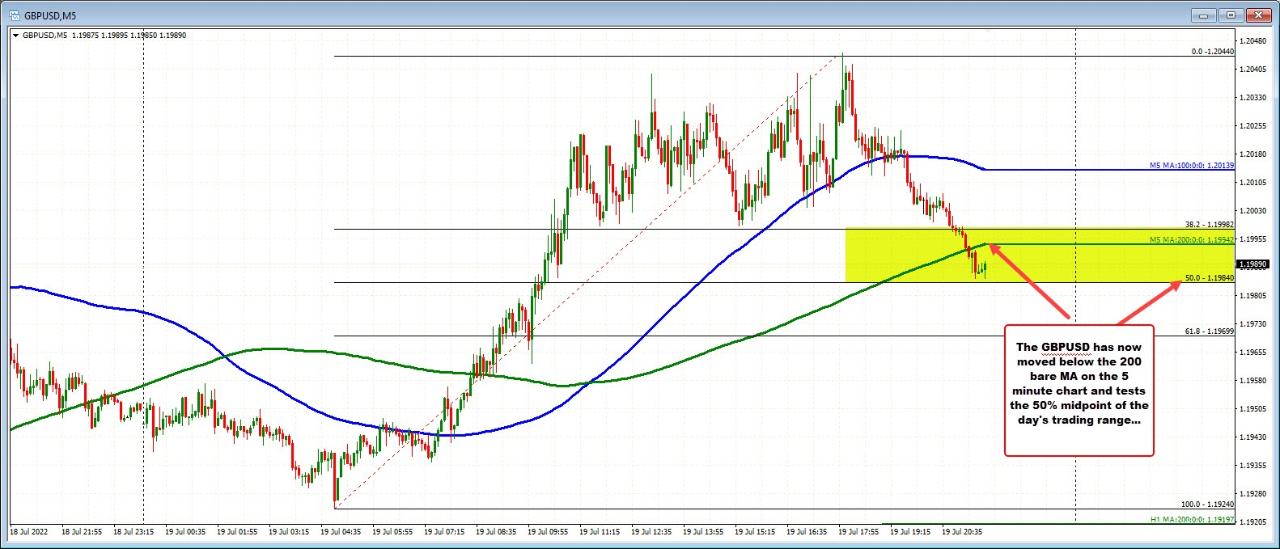Click the GBPUSD,M5 chart window icon
The height and width of the screenshot is (549, 1280).
click(x=12, y=15)
